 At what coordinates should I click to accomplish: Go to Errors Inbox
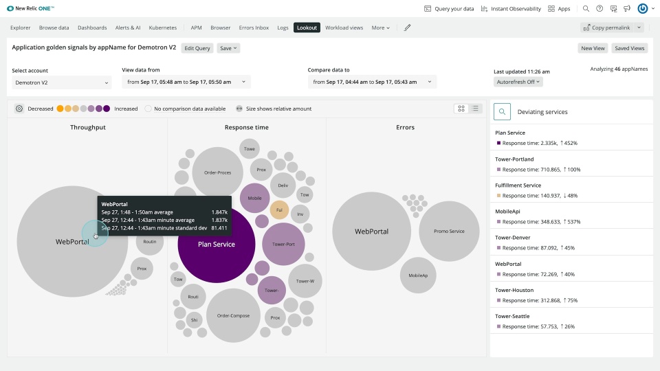click(254, 27)
